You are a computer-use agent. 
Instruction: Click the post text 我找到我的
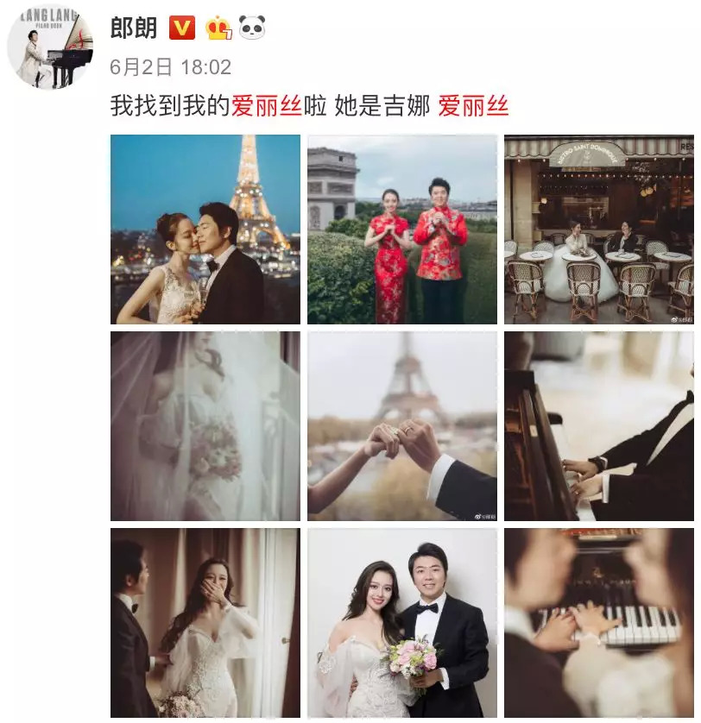tap(170, 105)
